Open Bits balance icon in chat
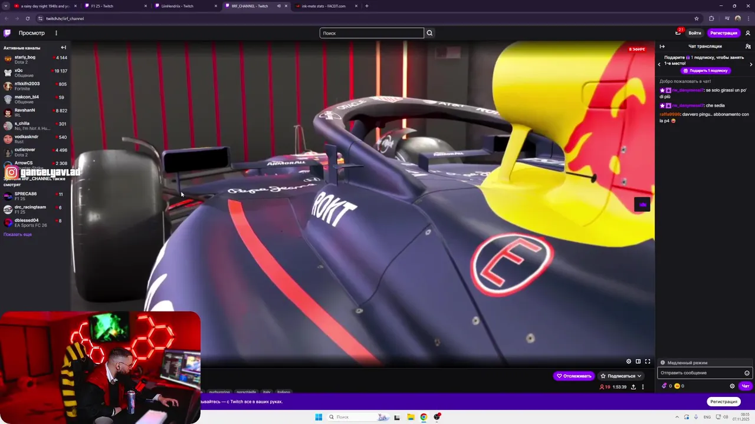755x424 pixels. [665, 386]
